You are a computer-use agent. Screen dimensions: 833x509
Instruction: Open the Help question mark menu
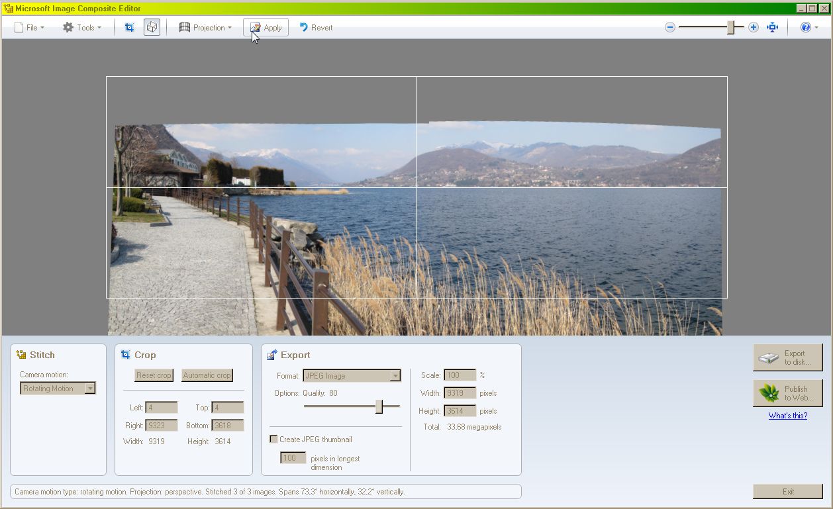809,27
